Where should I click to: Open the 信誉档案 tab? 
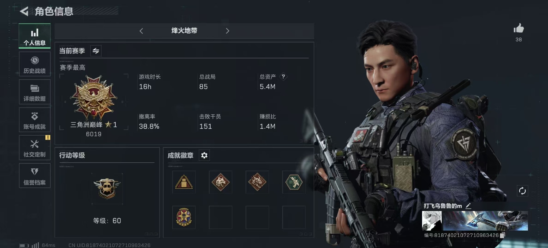click(x=35, y=176)
